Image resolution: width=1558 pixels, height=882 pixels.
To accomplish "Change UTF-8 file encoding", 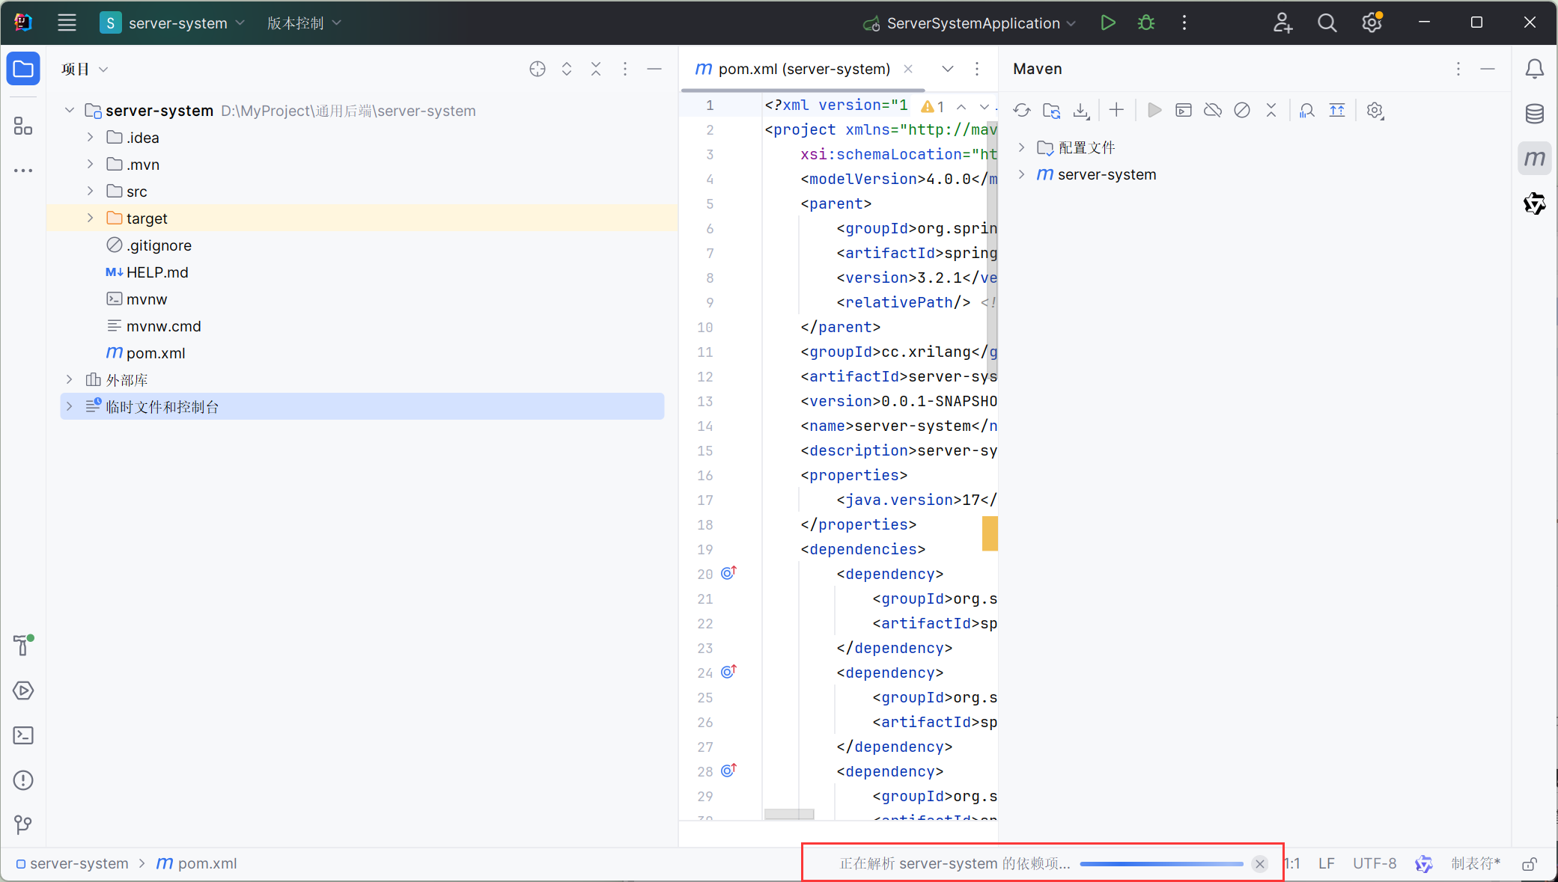I will 1375,863.
